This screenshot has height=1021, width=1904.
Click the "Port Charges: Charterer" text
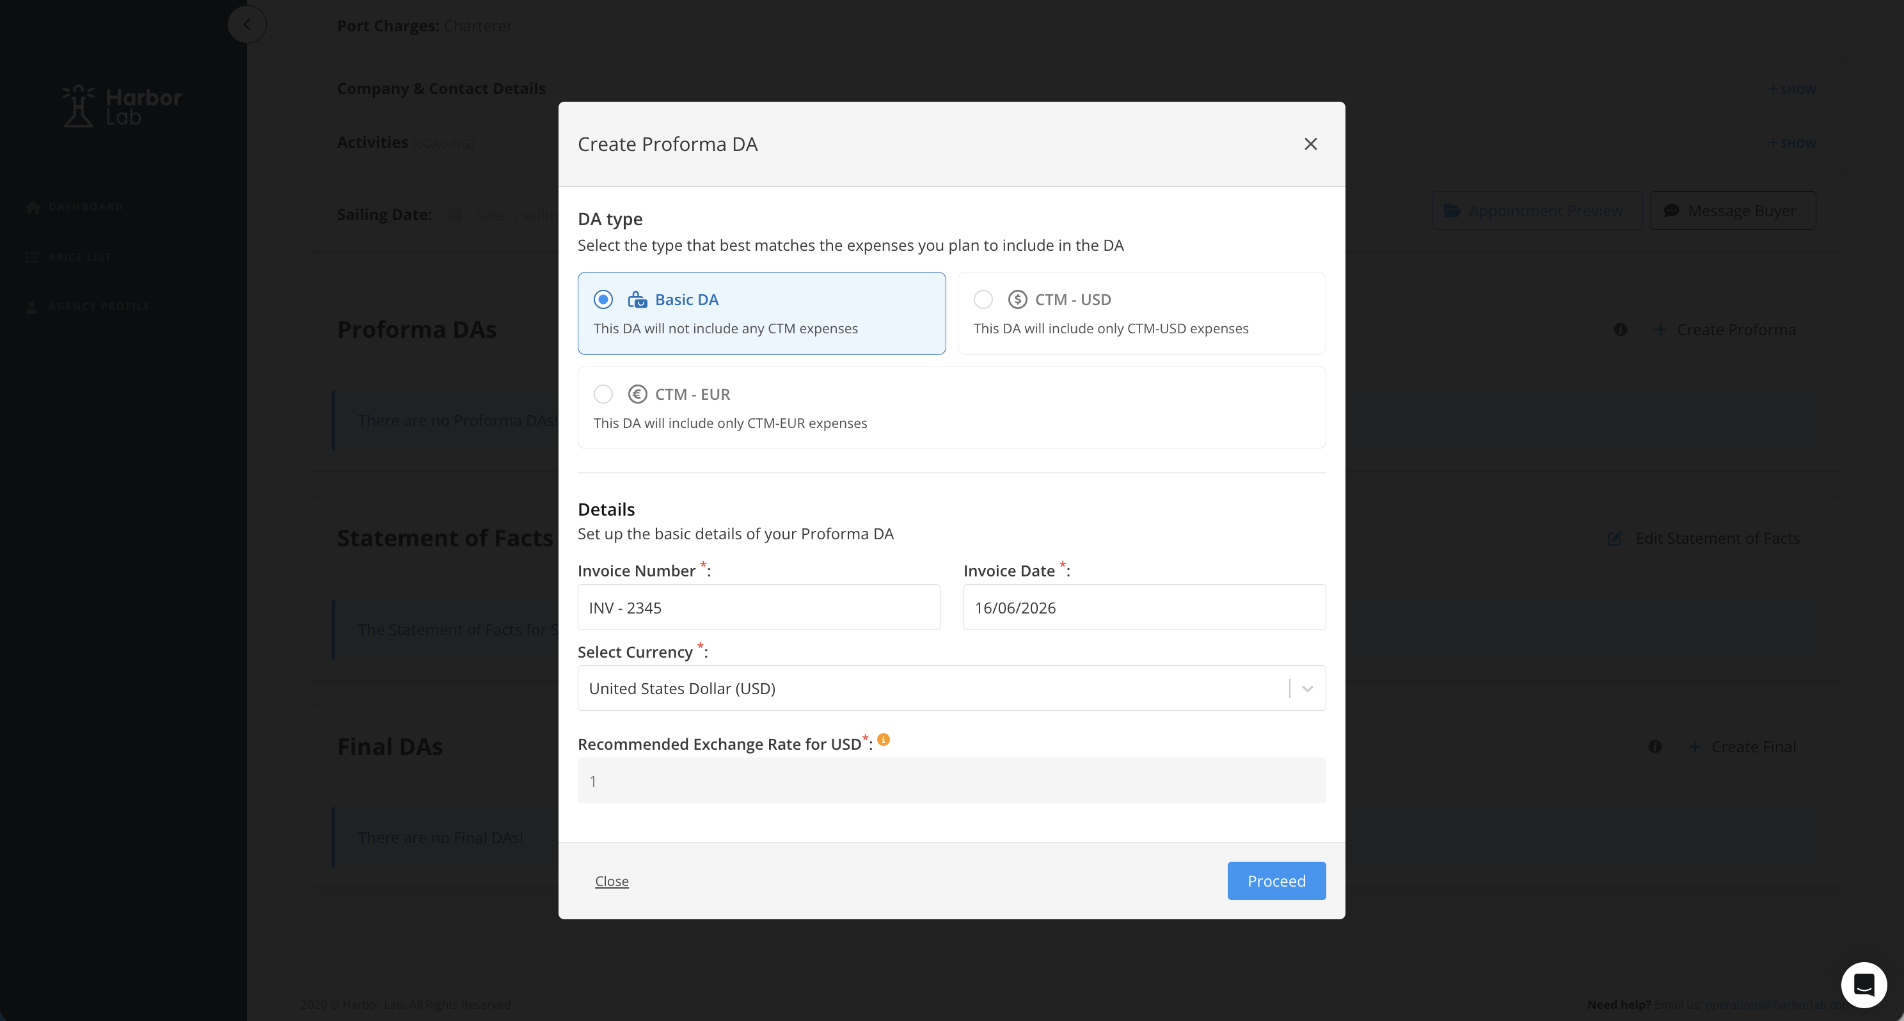pyautogui.click(x=424, y=26)
